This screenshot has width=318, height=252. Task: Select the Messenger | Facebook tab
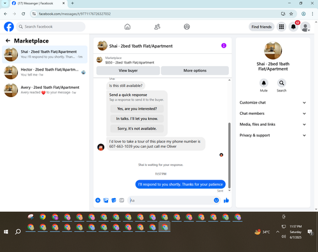tap(38, 3)
